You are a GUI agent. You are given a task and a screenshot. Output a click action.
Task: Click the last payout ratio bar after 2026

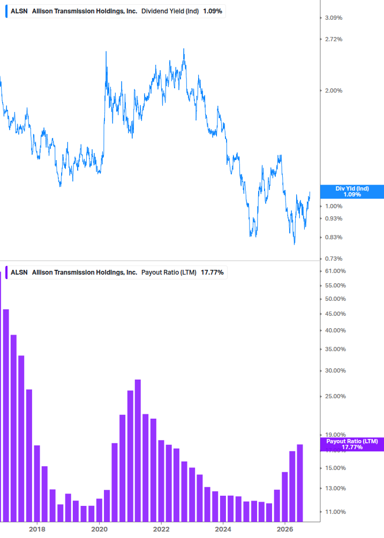300,483
